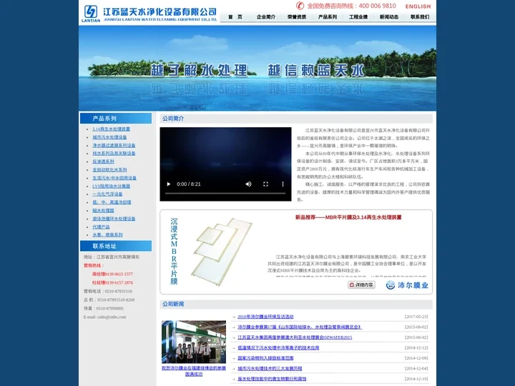
Task: Open the exhibition booth news photo
Action: click(194, 342)
